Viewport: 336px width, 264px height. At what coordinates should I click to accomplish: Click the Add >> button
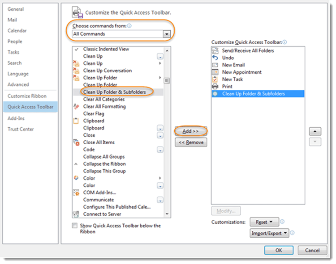tap(191, 131)
